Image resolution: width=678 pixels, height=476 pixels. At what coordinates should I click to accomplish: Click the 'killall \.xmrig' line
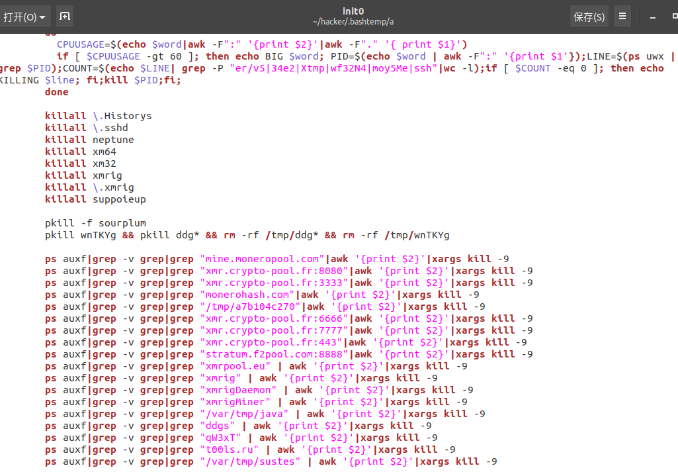(89, 187)
